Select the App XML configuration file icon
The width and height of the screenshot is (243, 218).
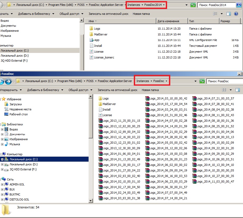pos(91,40)
